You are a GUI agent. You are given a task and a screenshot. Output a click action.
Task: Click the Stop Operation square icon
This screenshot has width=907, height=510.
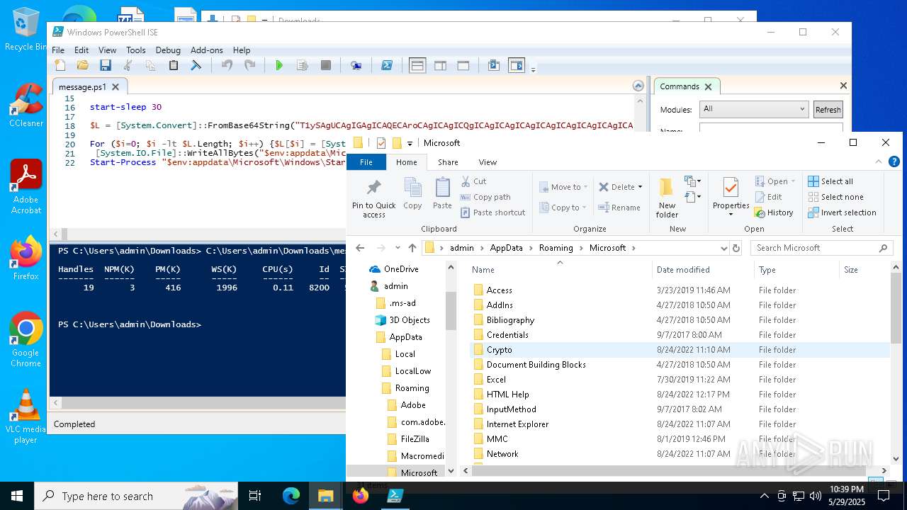(326, 65)
